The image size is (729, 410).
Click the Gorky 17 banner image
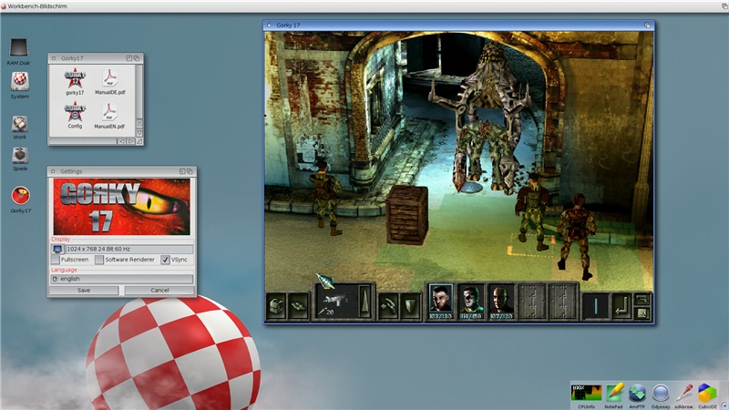[x=122, y=207]
